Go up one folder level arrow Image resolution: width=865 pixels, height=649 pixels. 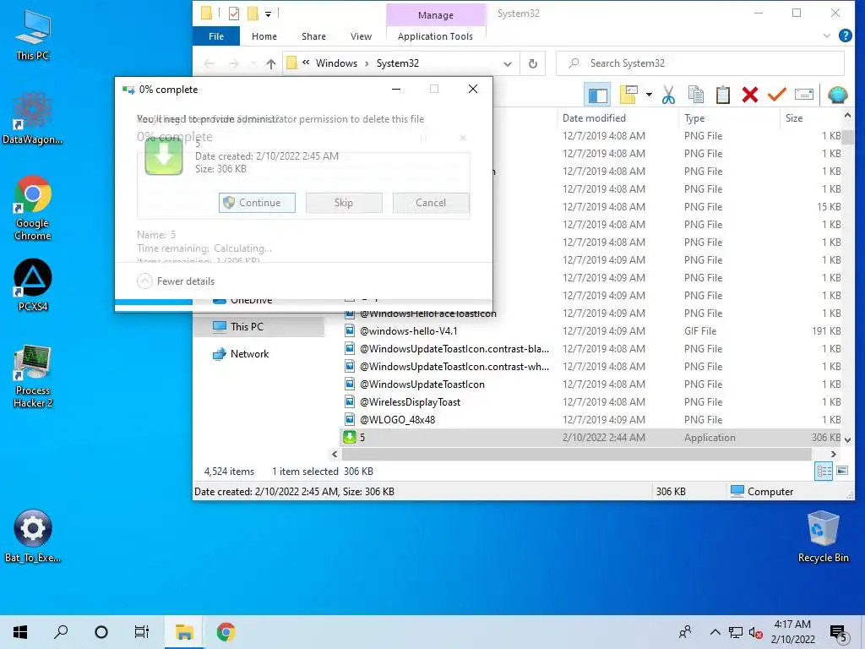click(271, 63)
